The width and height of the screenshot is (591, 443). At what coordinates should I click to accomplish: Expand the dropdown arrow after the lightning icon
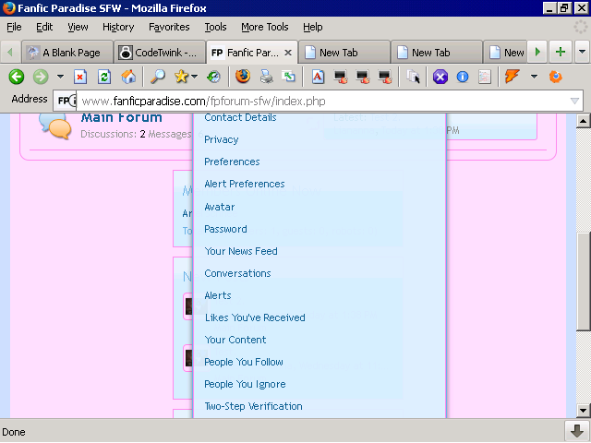[x=534, y=77]
